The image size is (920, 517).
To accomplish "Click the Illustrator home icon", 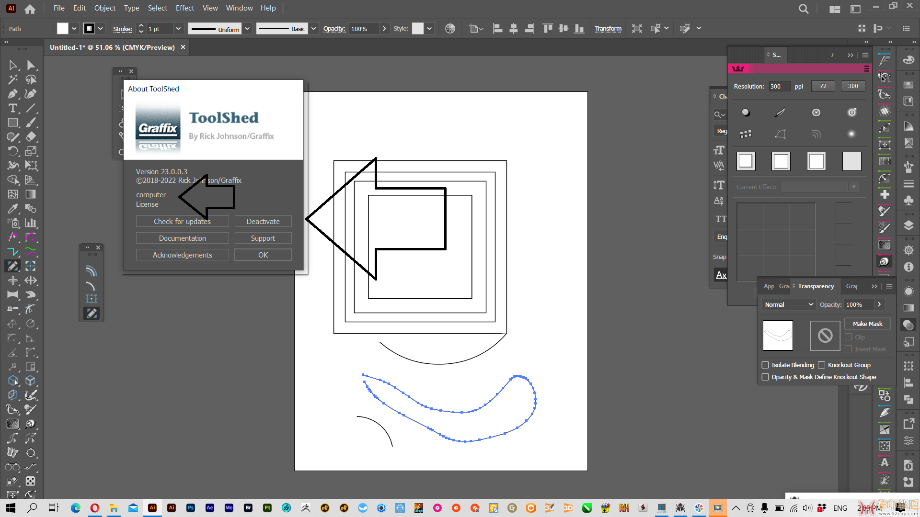I will click(x=30, y=9).
